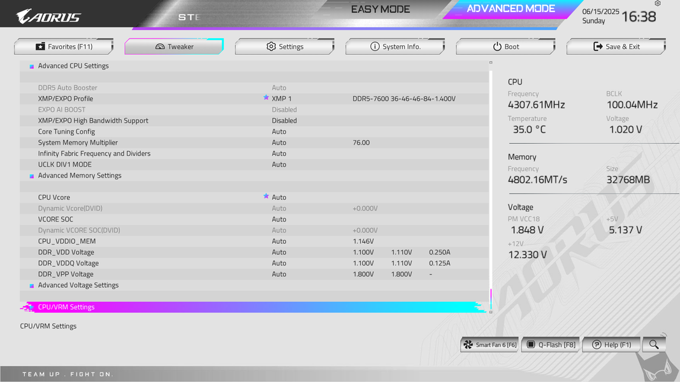The height and width of the screenshot is (382, 680).
Task: Click the scrollbar top arrow marker
Action: (491, 62)
